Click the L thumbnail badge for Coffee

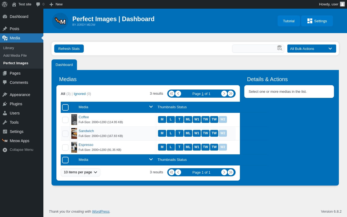(x=171, y=119)
